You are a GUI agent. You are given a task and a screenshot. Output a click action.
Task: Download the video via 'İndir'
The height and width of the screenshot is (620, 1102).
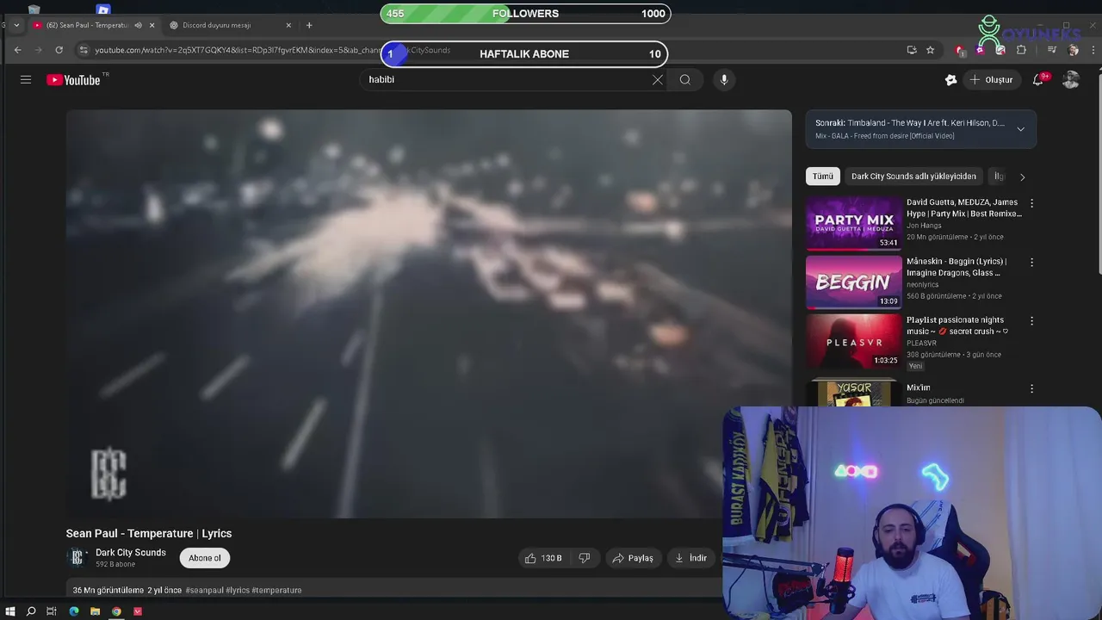(690, 558)
